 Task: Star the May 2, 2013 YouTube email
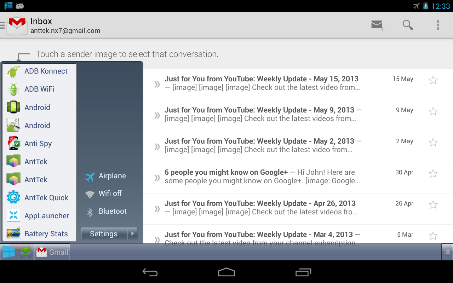point(433,143)
